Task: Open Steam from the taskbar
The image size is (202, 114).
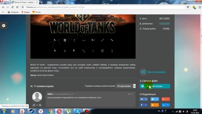Action: [x=32, y=111]
